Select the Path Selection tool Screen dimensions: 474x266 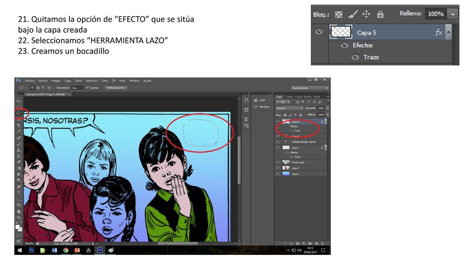coord(19,199)
